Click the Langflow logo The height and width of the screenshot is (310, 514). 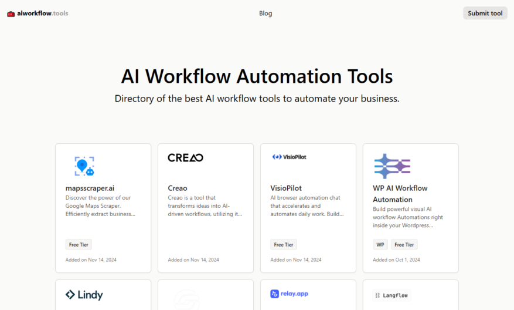coord(392,295)
